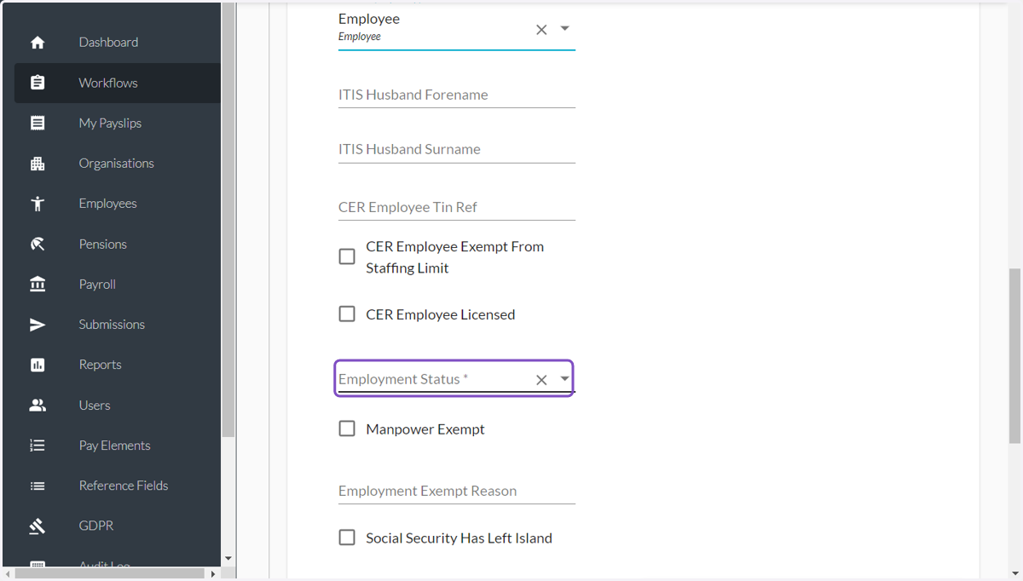Click the Employment Exempt Reason field

coord(457,492)
